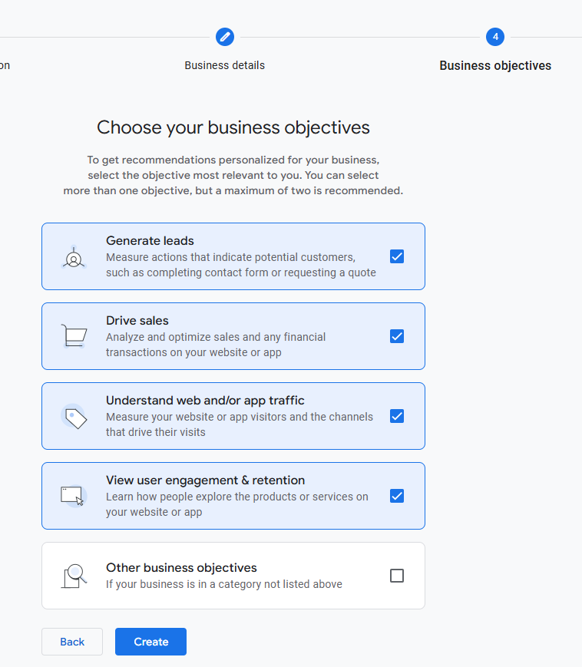582x667 pixels.
Task: Click the step 4 circle icon
Action: (x=495, y=37)
